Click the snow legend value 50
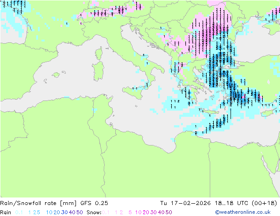 [x=169, y=212]
